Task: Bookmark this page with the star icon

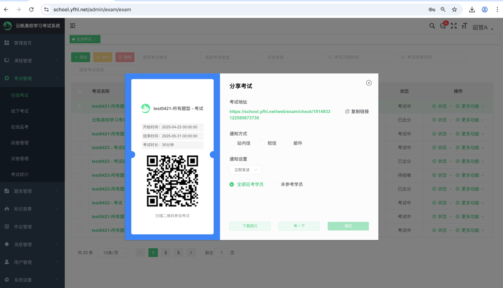Action: (454, 9)
